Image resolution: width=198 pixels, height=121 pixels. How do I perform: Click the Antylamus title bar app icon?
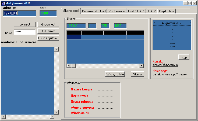tap(3, 3)
